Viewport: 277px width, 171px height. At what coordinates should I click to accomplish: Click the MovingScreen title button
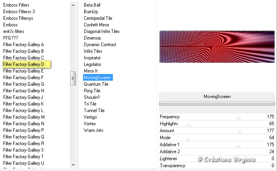pos(217,97)
